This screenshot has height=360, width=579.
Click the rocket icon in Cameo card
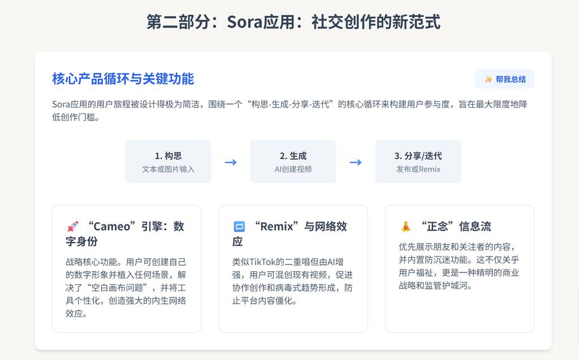click(x=72, y=227)
